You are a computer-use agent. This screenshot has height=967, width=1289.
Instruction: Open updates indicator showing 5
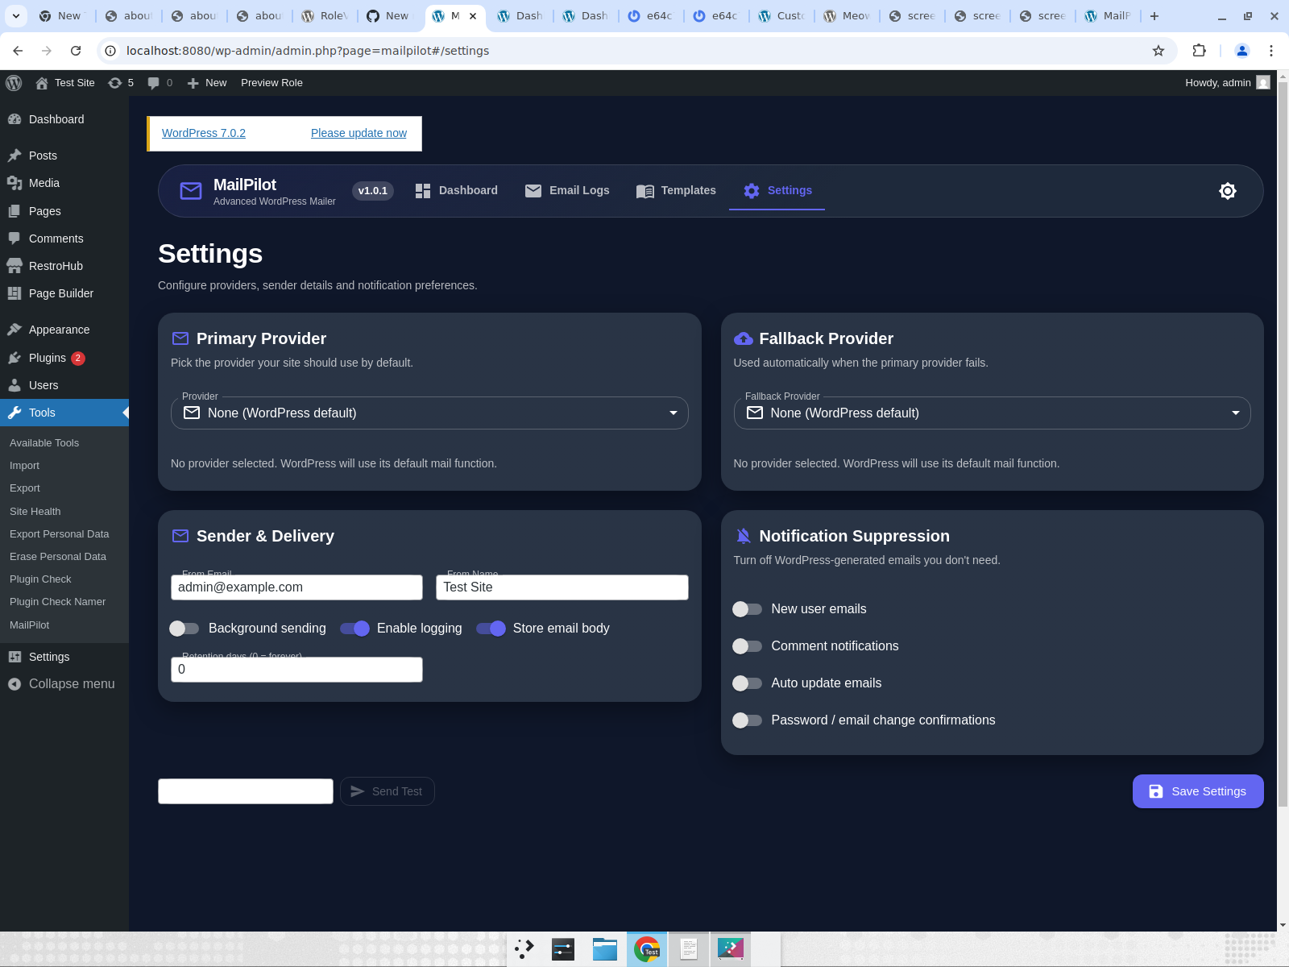[121, 83]
